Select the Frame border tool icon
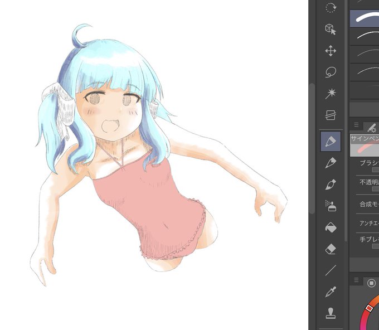This screenshot has width=379, height=330. [331, 115]
